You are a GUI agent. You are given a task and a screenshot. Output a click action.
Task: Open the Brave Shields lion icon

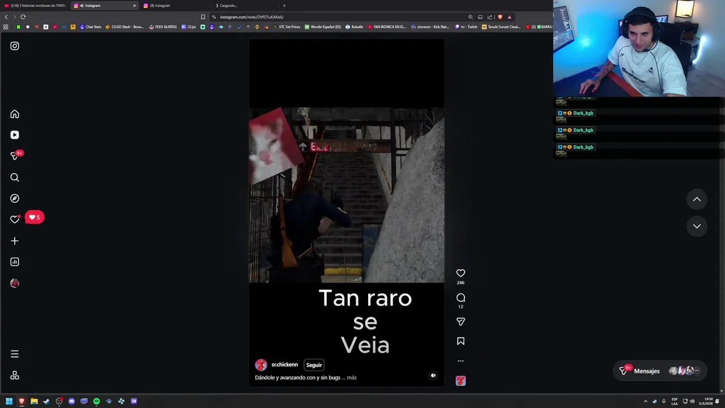[x=500, y=17]
